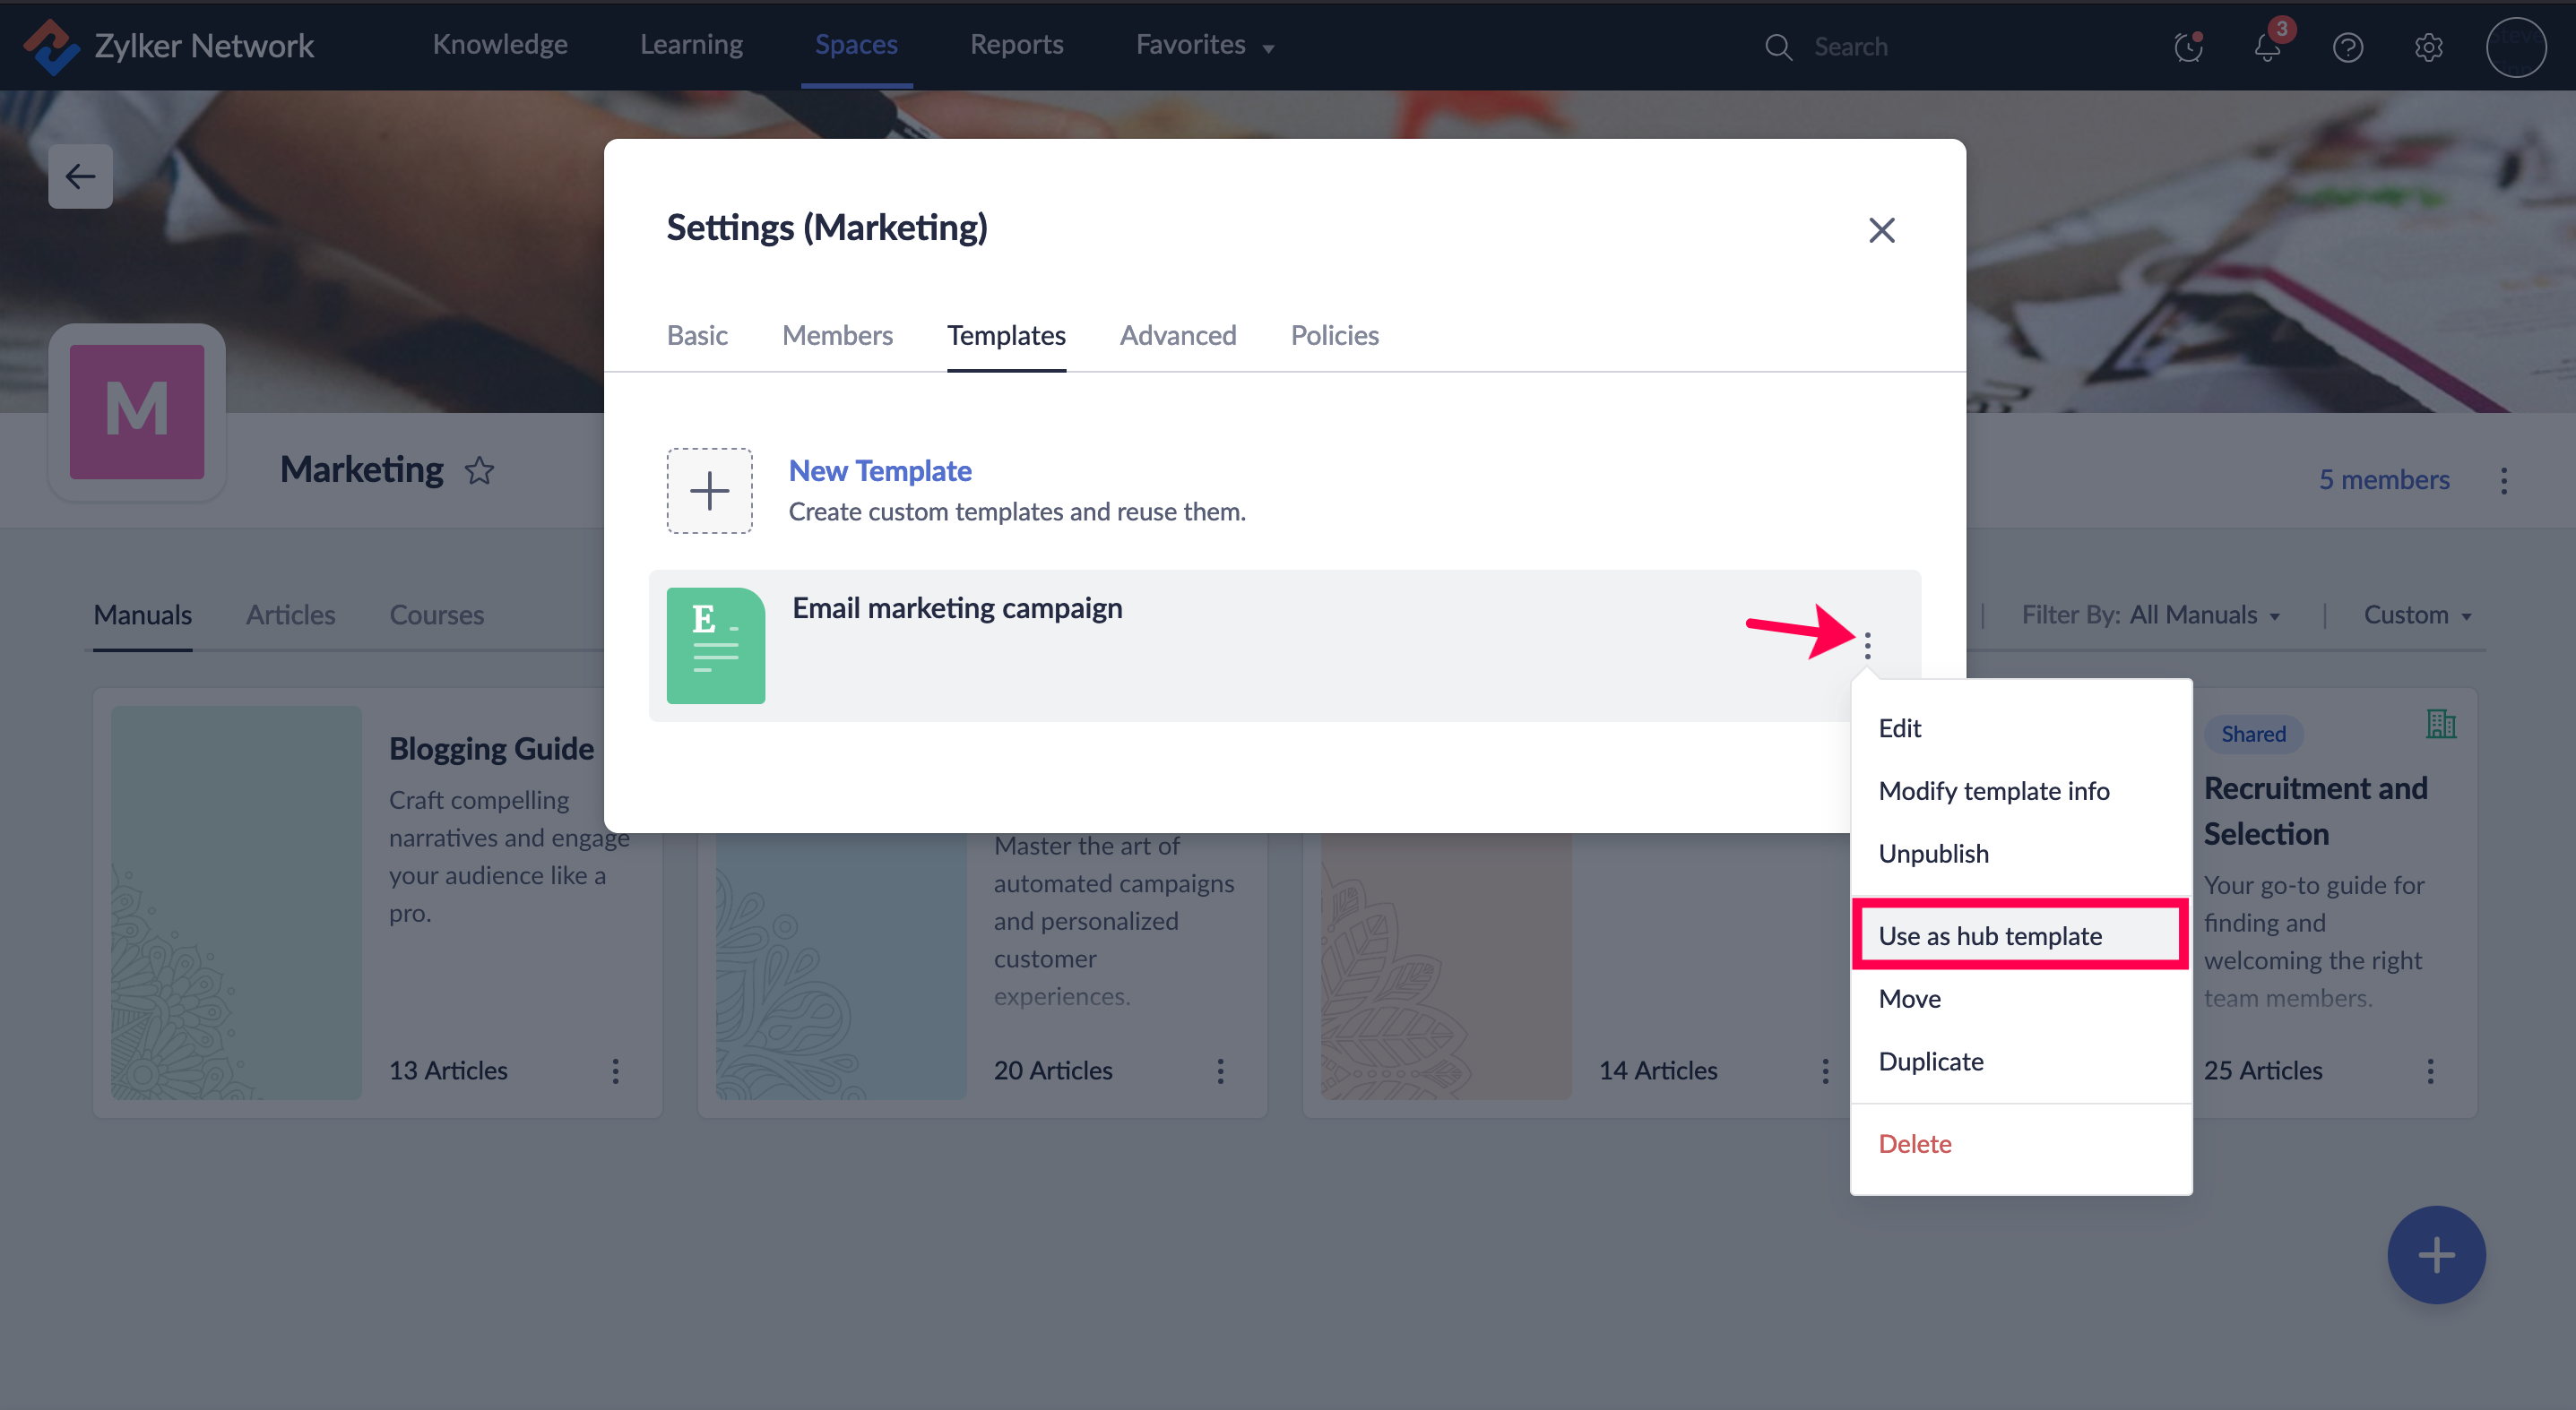2576x1410 pixels.
Task: Open Filter By All Manuals dropdown
Action: 2150,615
